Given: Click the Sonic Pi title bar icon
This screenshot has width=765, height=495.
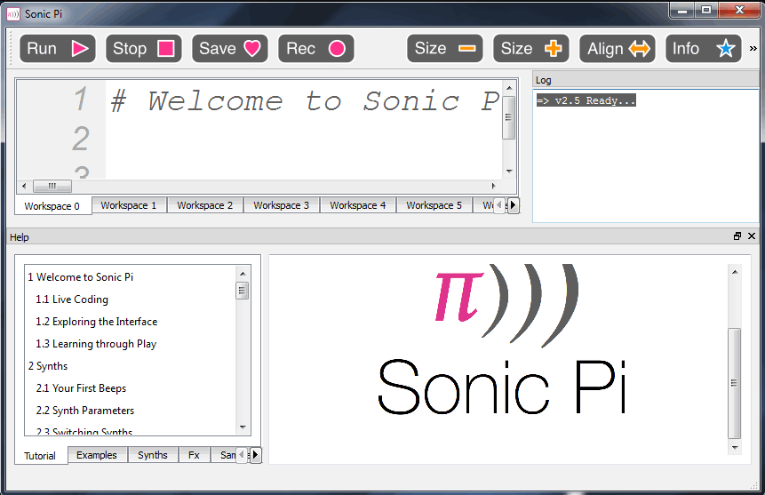Looking at the screenshot, I should pyautogui.click(x=13, y=14).
